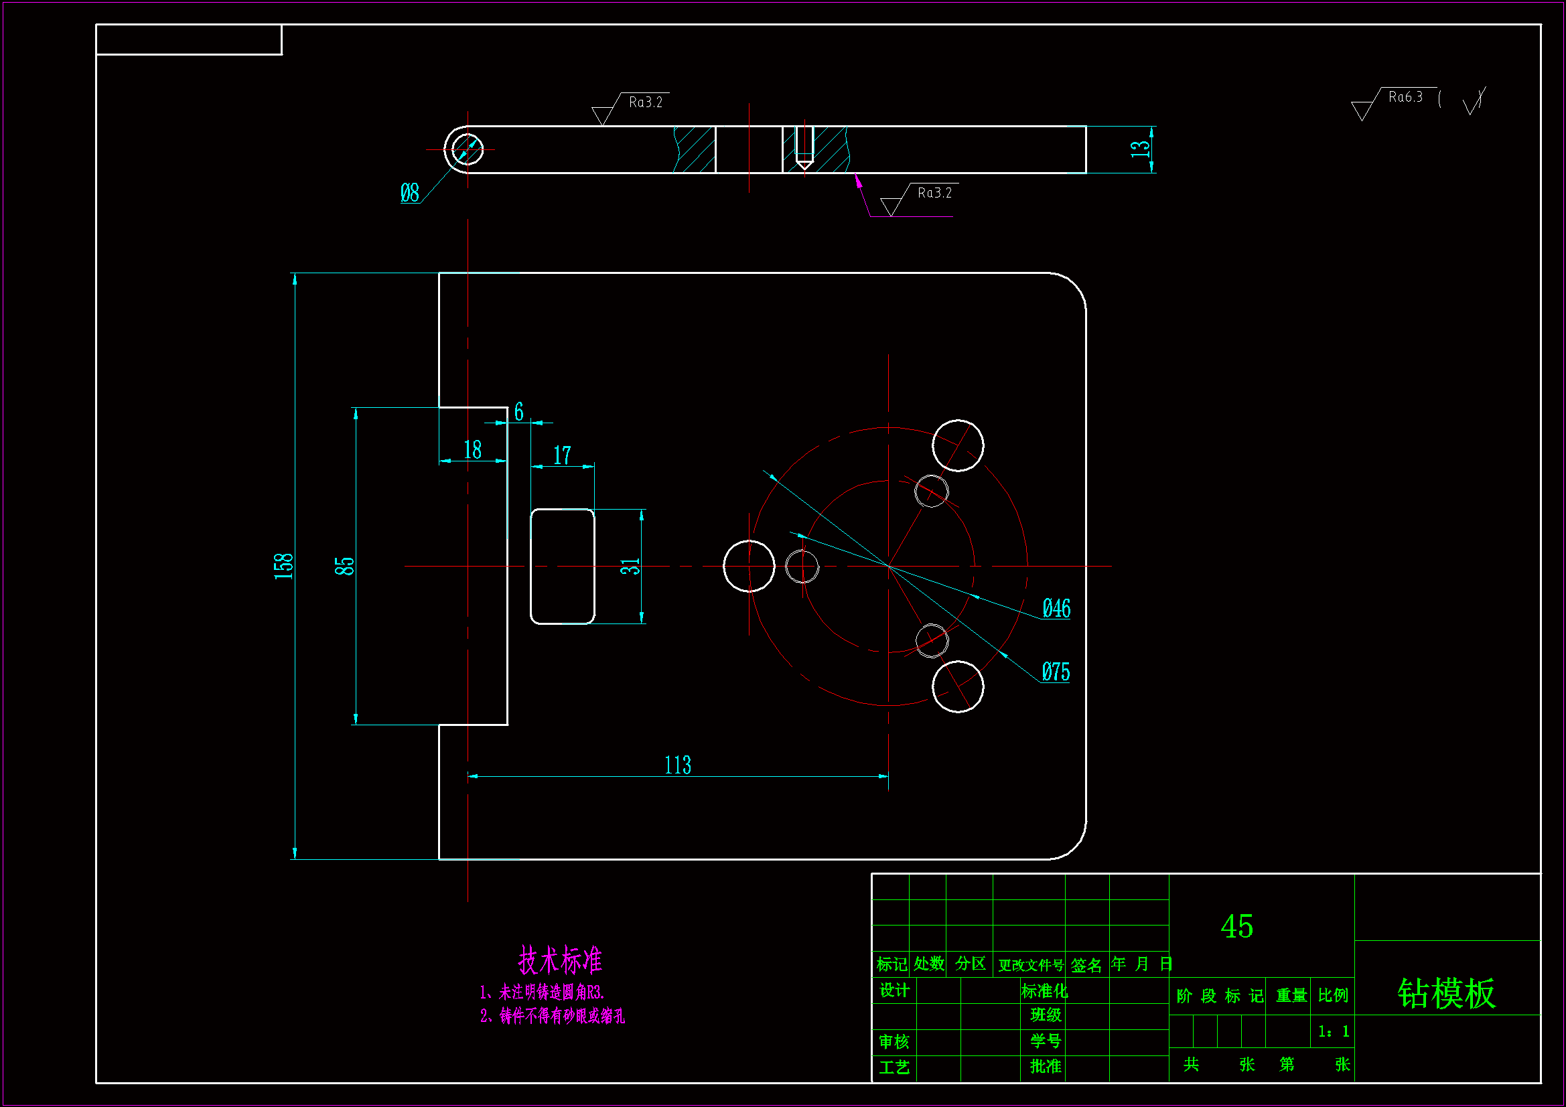This screenshot has height=1107, width=1566.
Task: Click the 设计 cell in title block
Action: pyautogui.click(x=894, y=990)
